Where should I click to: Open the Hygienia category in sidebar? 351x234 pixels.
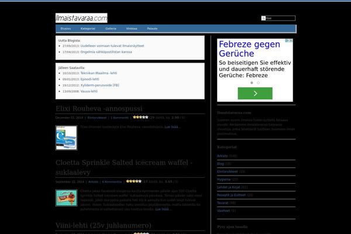tap(223, 180)
